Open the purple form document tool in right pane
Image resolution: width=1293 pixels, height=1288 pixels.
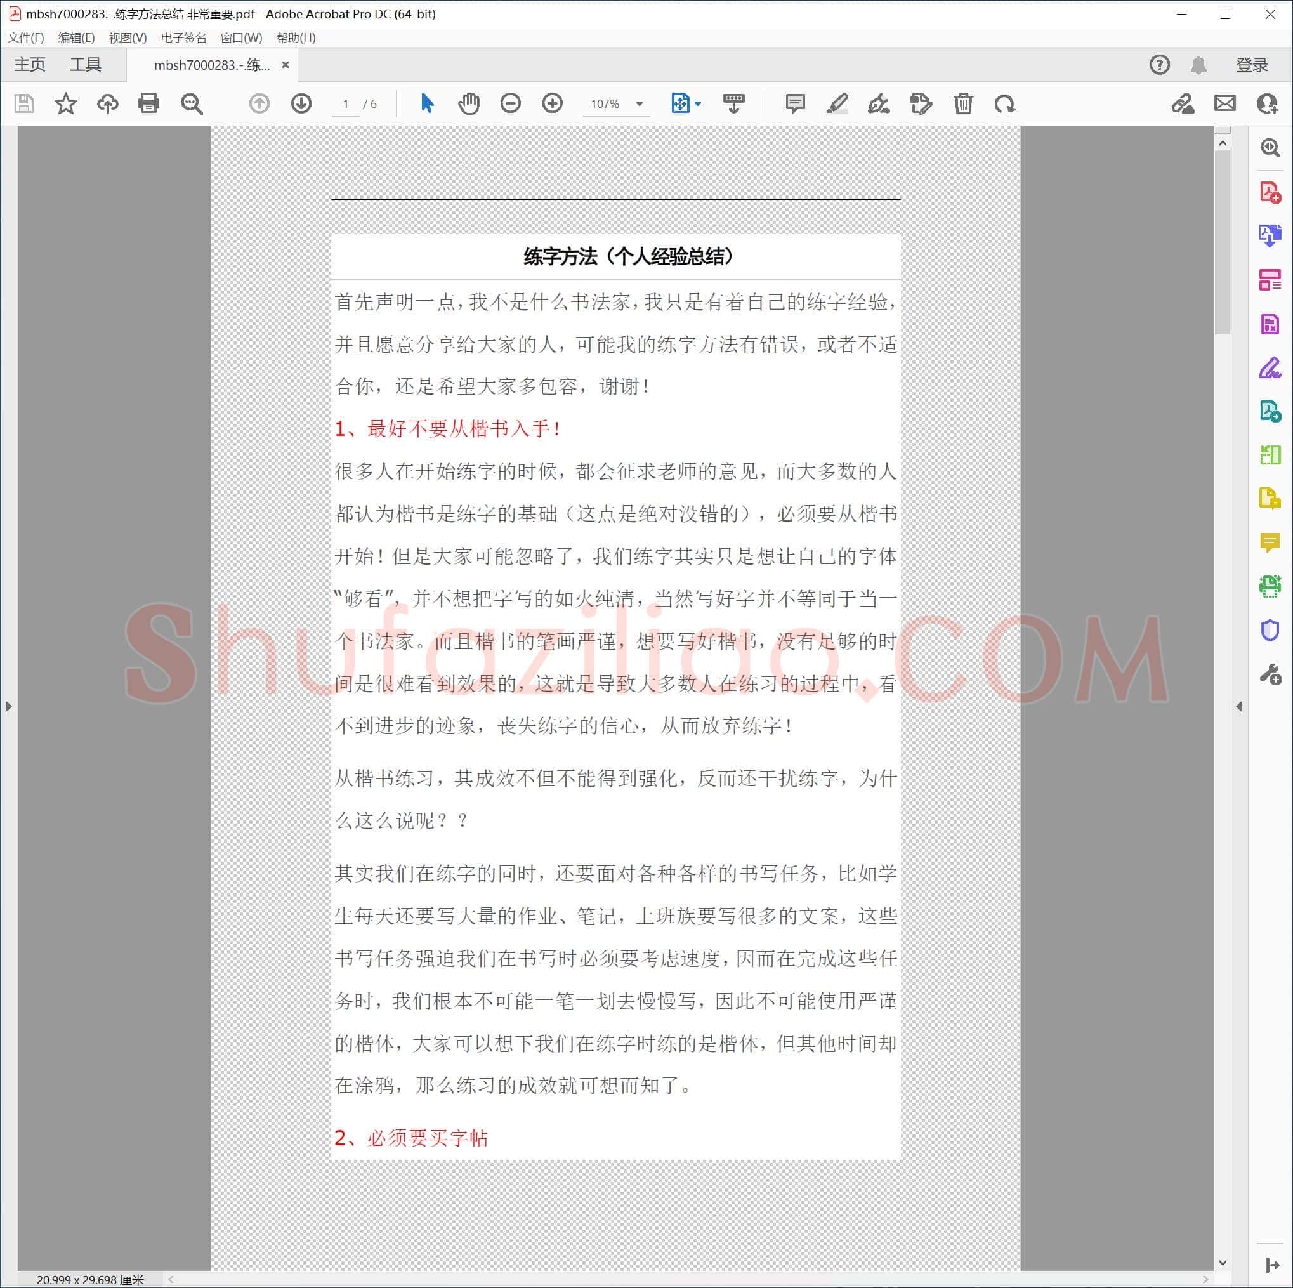pos(1270,325)
